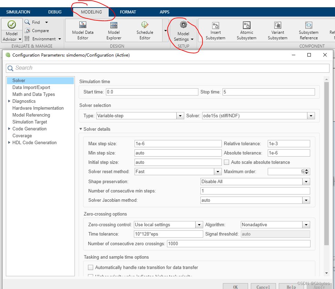
Task: Decrement Maximum order stepper down
Action: 307,173
